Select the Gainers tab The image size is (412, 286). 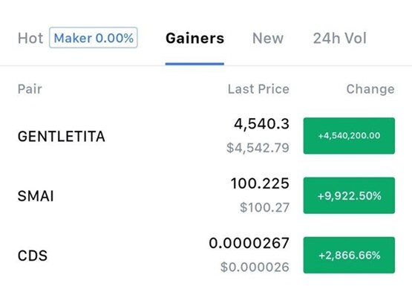[x=194, y=39]
